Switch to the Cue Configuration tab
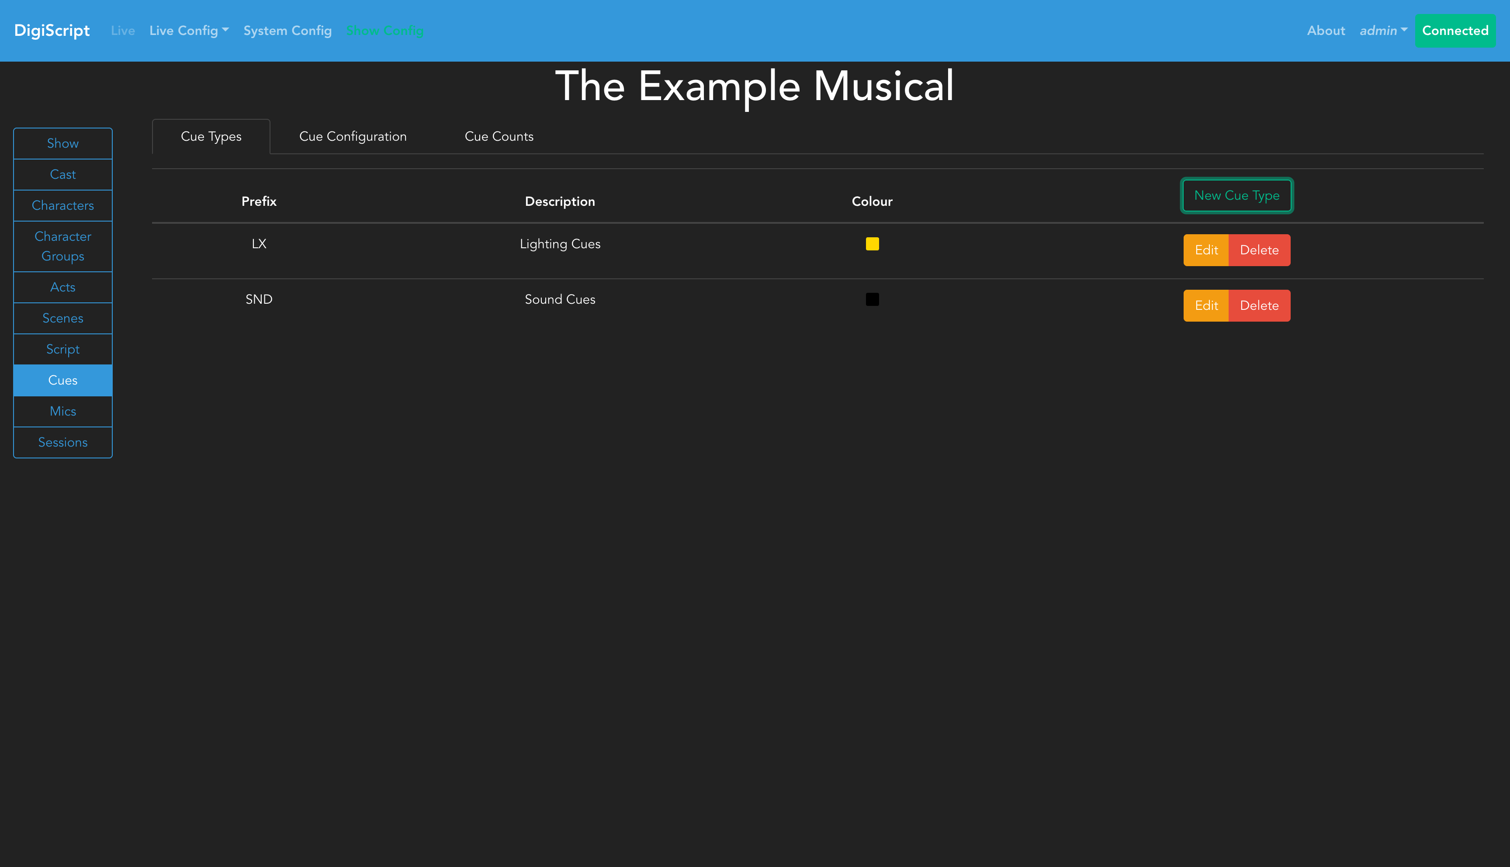 tap(352, 136)
